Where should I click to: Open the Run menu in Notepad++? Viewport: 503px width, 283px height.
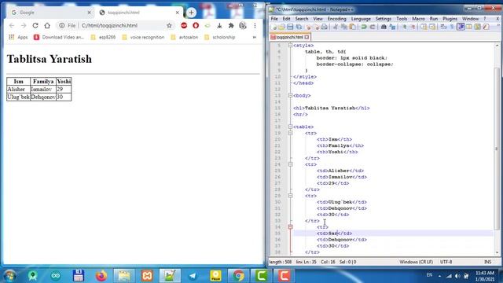(x=434, y=19)
